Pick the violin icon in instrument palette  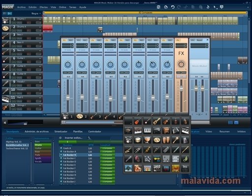click(x=166, y=121)
